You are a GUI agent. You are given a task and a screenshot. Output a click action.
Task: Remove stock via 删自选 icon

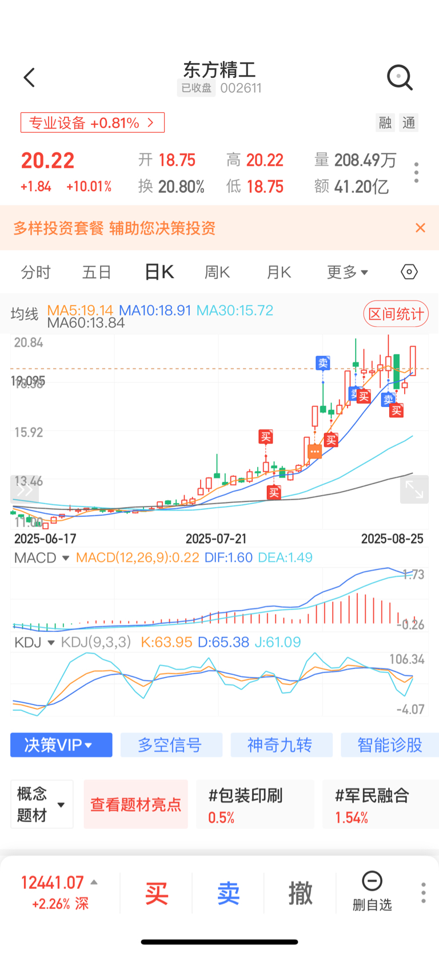pyautogui.click(x=372, y=892)
